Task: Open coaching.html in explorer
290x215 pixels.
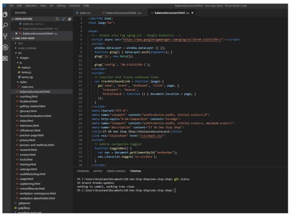Action: click(42, 97)
